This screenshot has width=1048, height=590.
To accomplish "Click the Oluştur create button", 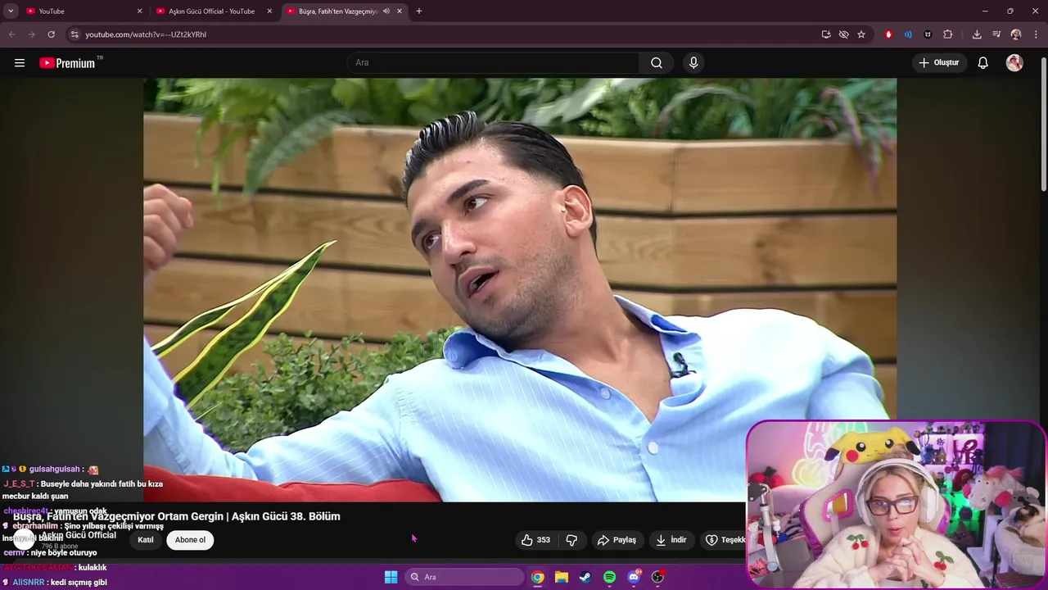I will [940, 63].
